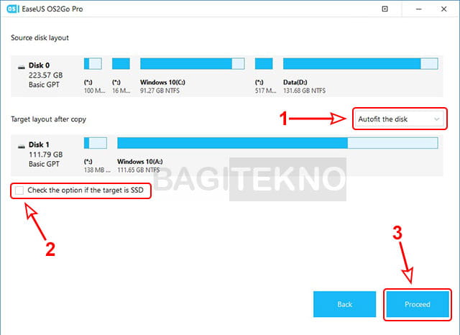Click the EaseUS OS2Go app logo icon
This screenshot has height=335, width=460.
coord(13,9)
